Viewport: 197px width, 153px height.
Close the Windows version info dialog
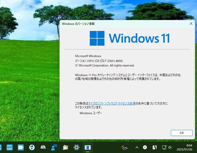(x=191, y=24)
